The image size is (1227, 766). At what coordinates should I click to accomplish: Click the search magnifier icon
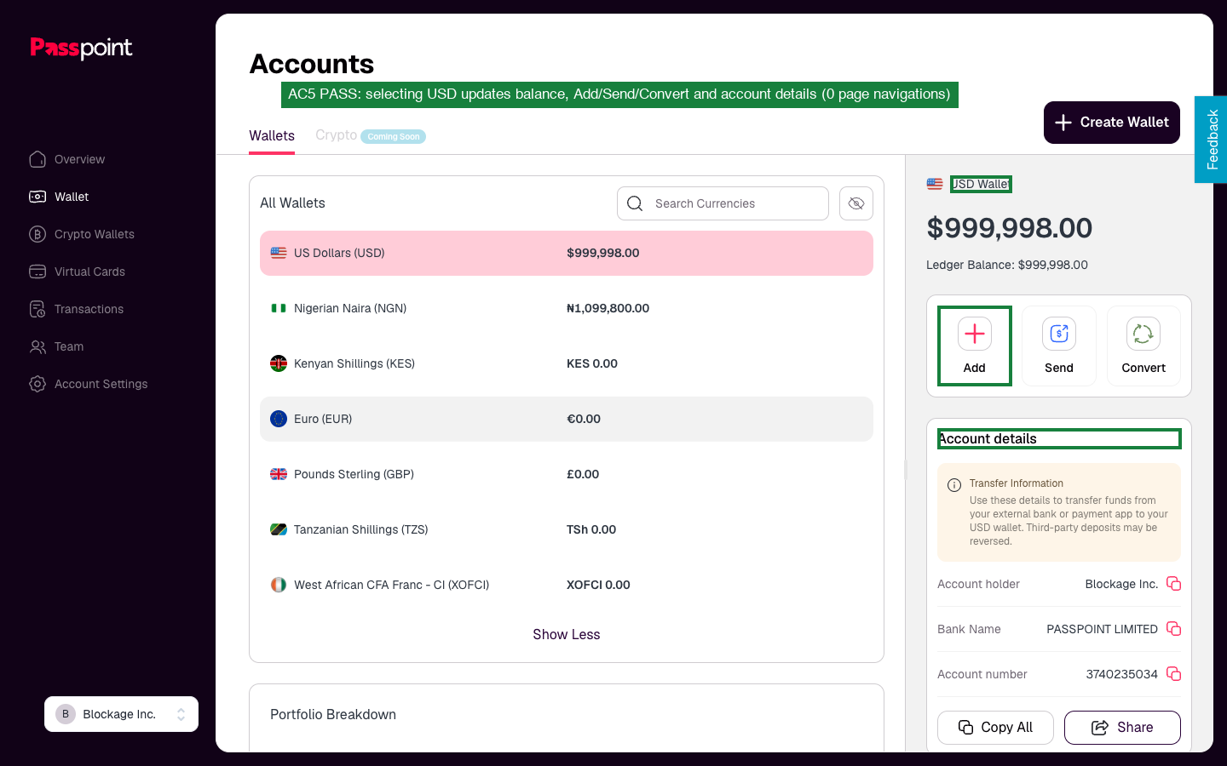click(x=635, y=203)
